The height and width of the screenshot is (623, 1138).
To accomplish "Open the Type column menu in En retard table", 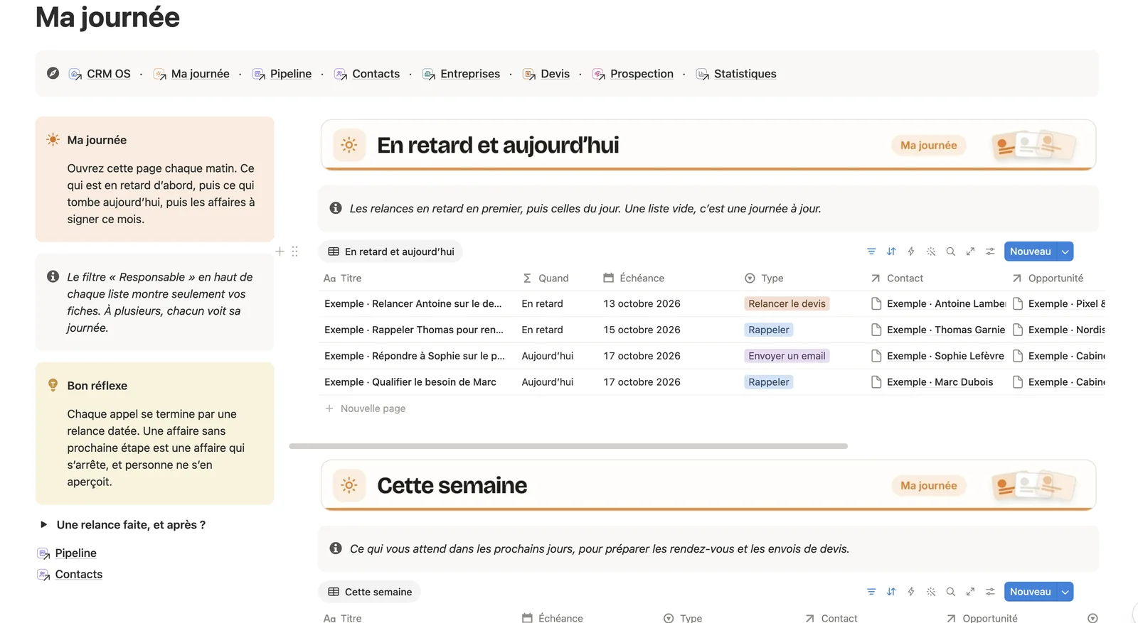I will (764, 278).
